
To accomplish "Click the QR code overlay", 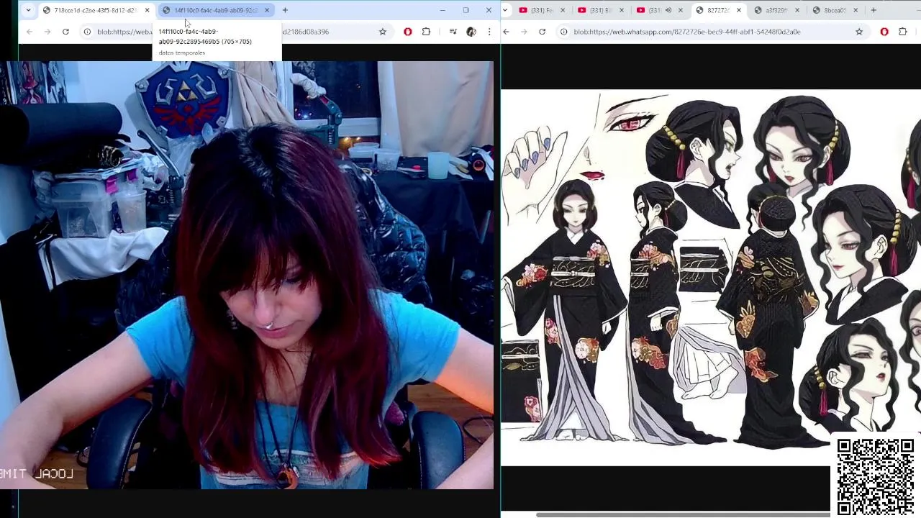I will pos(876,476).
